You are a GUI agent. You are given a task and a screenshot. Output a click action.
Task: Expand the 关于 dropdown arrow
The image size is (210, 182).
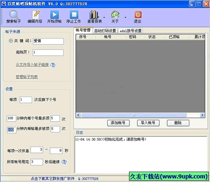pos(125,17)
